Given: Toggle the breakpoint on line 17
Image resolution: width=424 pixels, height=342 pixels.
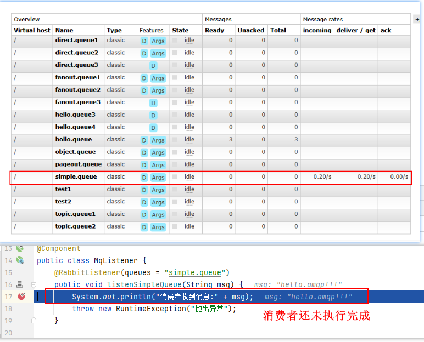Looking at the screenshot, I should [x=21, y=297].
